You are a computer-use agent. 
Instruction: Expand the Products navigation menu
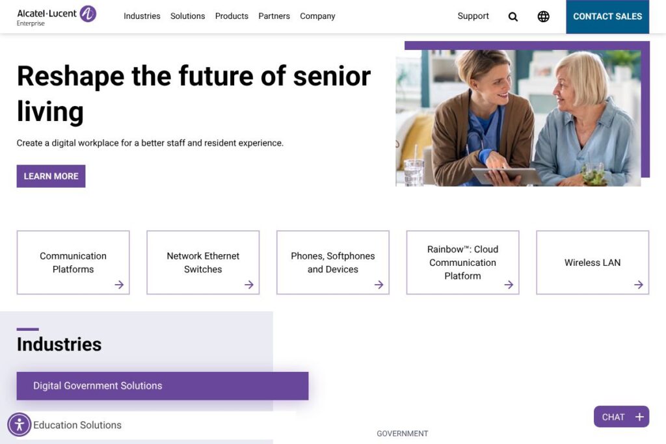click(232, 16)
